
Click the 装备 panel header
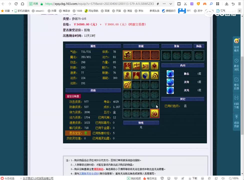coord(176,46)
